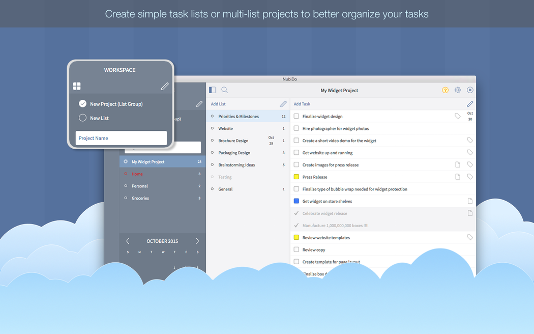Click the grid icon in Workspace popup
Viewport: 534px width, 334px height.
(77, 86)
